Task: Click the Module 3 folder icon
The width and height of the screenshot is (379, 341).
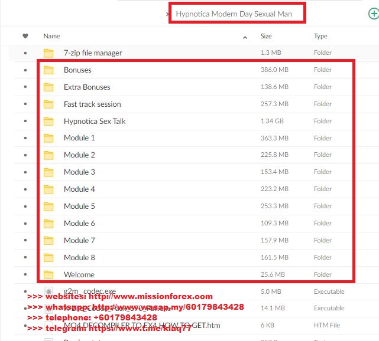Action: pyautogui.click(x=48, y=172)
